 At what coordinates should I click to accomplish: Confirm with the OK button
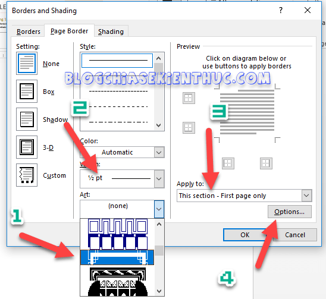[x=245, y=235]
